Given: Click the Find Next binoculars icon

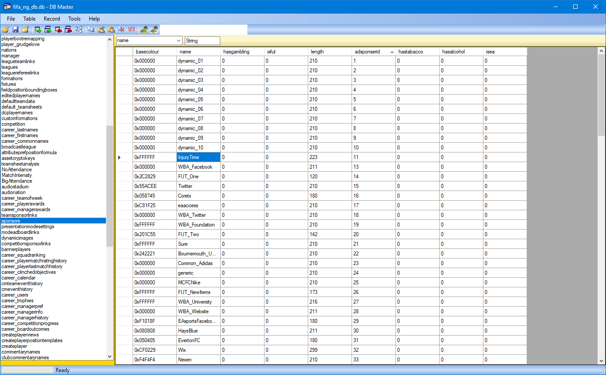Looking at the screenshot, I should (154, 30).
